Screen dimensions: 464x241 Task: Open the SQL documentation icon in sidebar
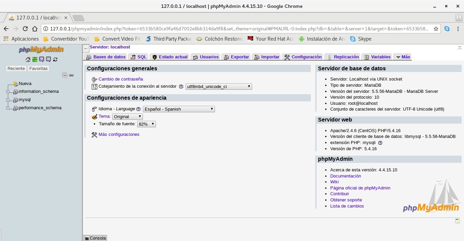click(48, 59)
